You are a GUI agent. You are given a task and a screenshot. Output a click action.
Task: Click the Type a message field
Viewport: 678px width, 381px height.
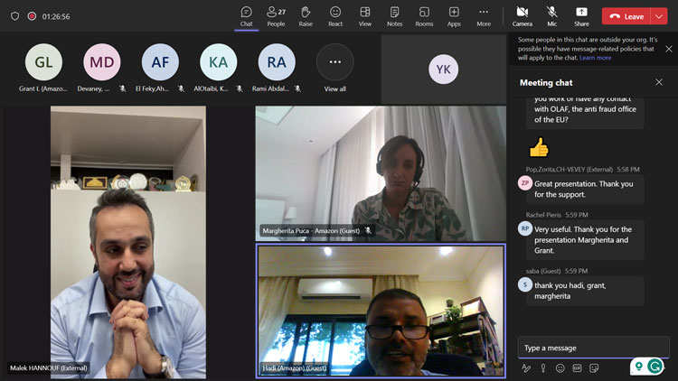tap(579, 348)
